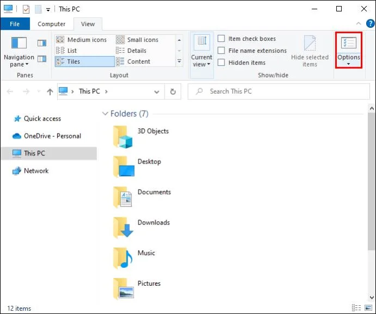
Task: Select the Desktop folder icon
Action: [x=124, y=167]
